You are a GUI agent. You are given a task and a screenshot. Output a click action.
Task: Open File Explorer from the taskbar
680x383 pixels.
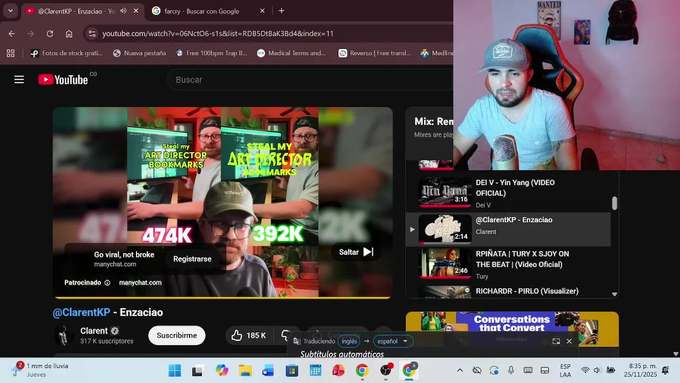tap(245, 371)
